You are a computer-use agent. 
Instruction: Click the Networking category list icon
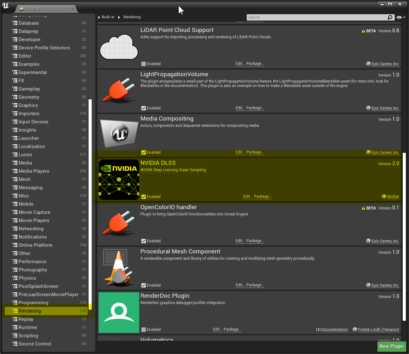click(15, 229)
